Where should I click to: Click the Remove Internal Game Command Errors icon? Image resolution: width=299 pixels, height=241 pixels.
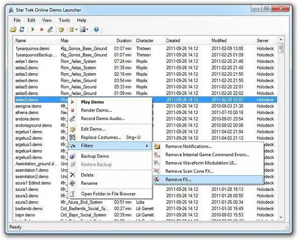pyautogui.click(x=157, y=155)
